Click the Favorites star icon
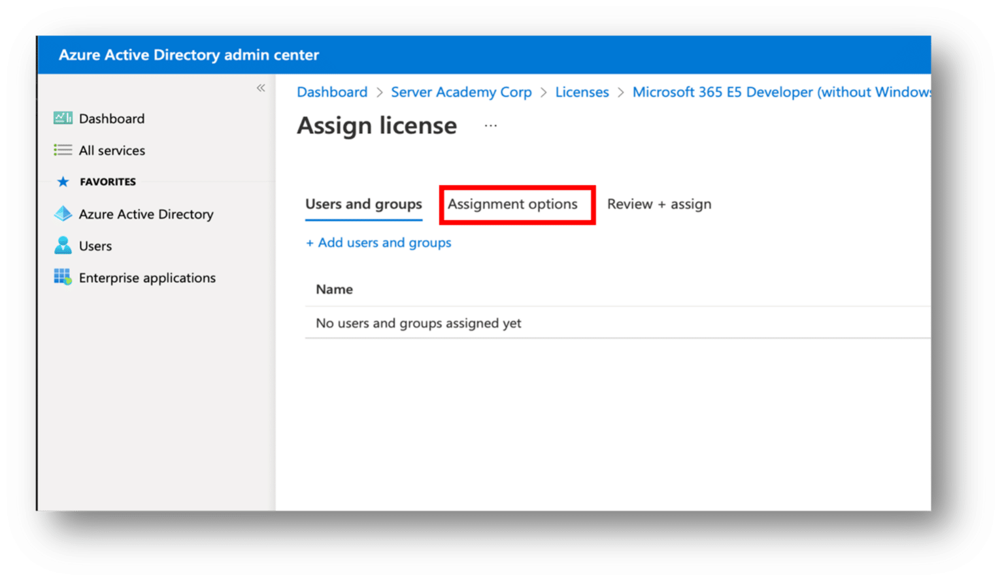This screenshot has width=1004, height=582. [63, 182]
